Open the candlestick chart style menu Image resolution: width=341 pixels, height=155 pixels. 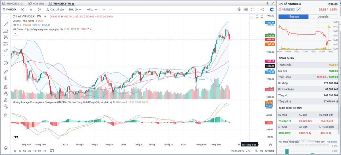[39, 9]
